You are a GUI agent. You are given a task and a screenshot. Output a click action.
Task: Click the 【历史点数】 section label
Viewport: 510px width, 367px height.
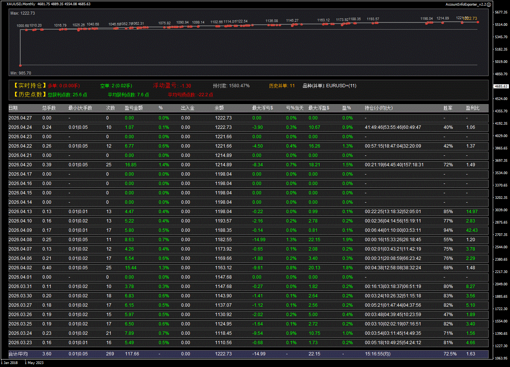click(x=28, y=95)
